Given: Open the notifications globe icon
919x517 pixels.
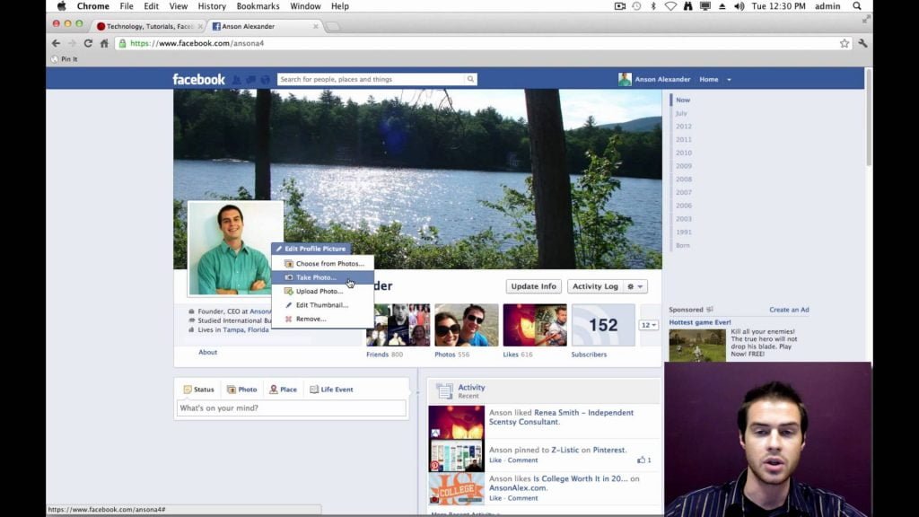Looking at the screenshot, I should (263, 79).
